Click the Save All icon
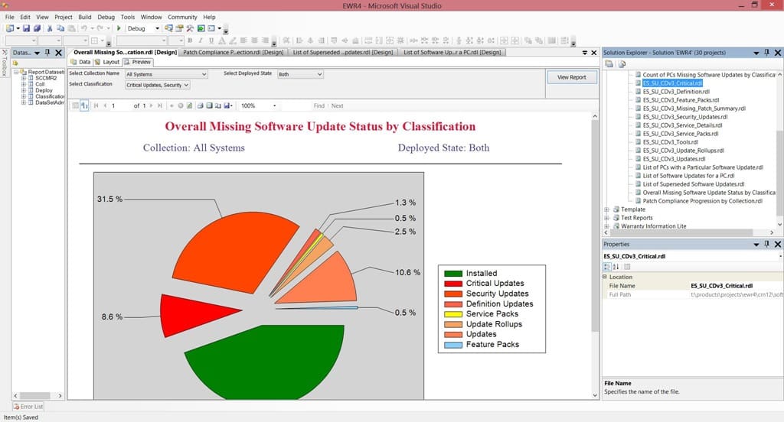The height and width of the screenshot is (422, 784). (x=36, y=28)
